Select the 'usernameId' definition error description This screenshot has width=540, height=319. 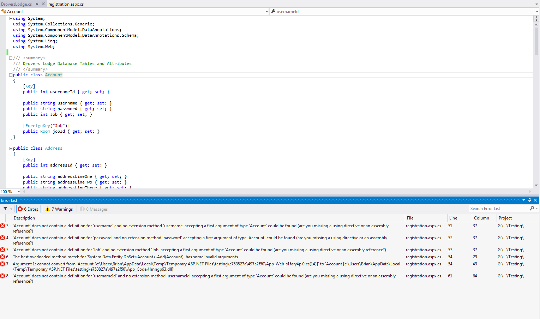tap(204, 278)
